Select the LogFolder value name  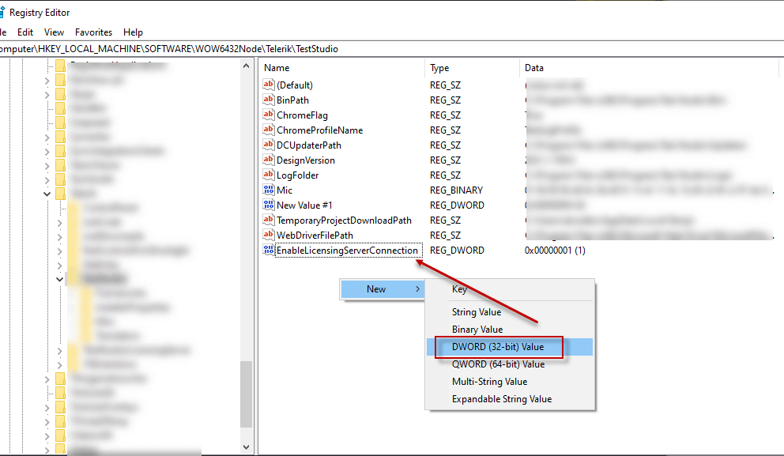pos(297,175)
